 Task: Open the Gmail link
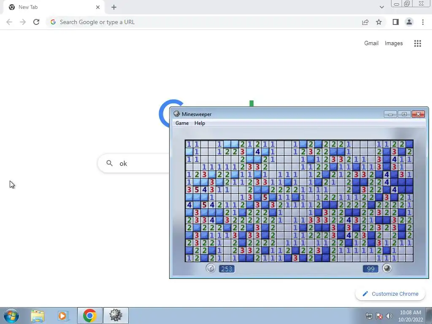371,43
